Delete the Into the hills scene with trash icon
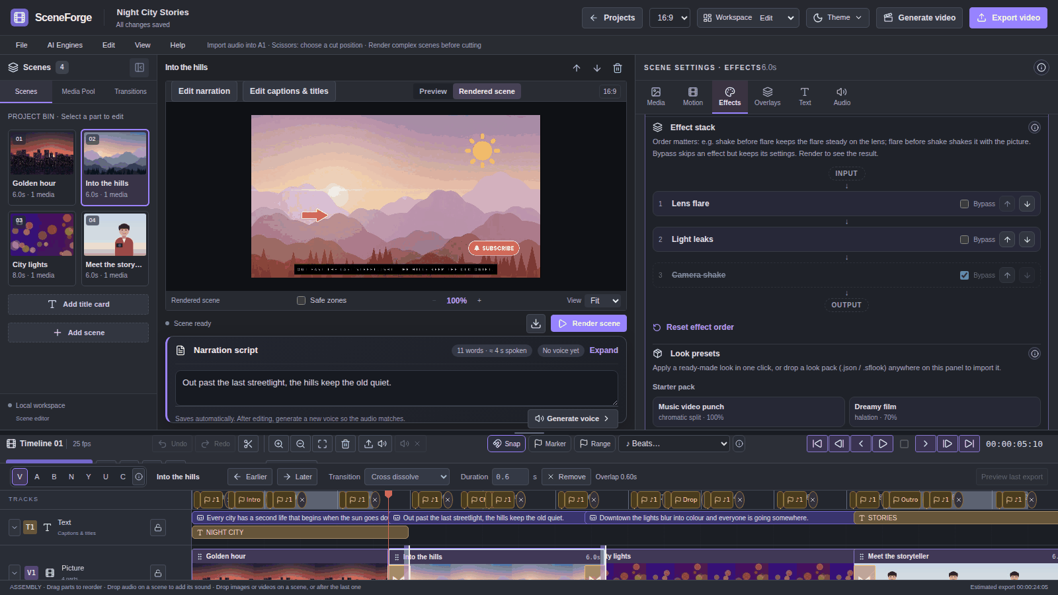Image resolution: width=1058 pixels, height=595 pixels. point(618,68)
